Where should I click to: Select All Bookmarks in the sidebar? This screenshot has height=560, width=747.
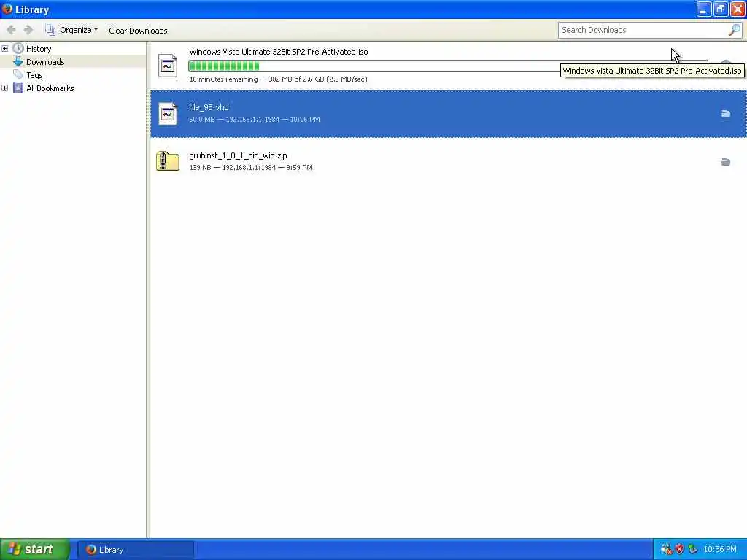click(50, 88)
